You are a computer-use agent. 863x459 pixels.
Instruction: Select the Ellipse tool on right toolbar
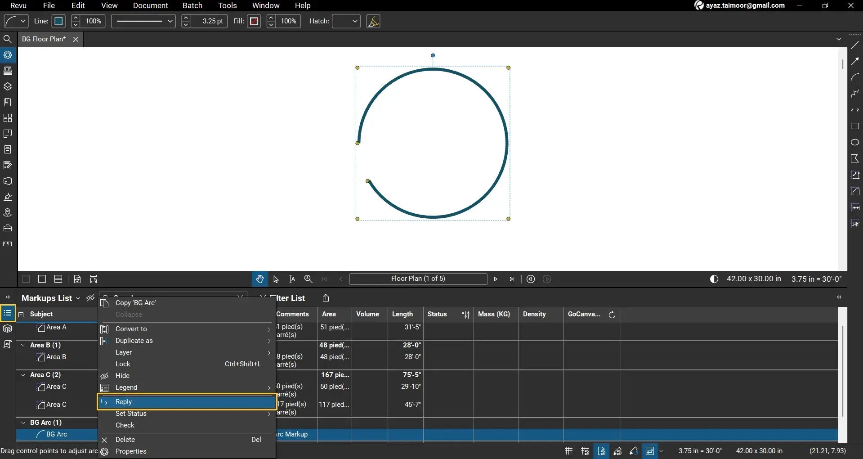tap(856, 142)
